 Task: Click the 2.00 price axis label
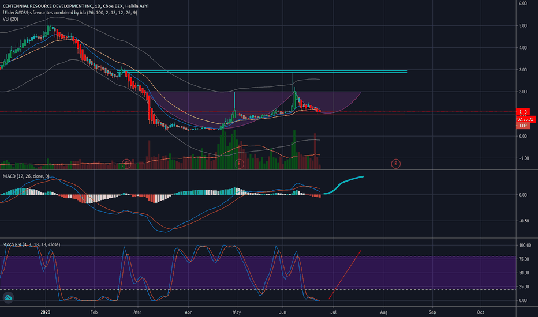click(x=522, y=92)
